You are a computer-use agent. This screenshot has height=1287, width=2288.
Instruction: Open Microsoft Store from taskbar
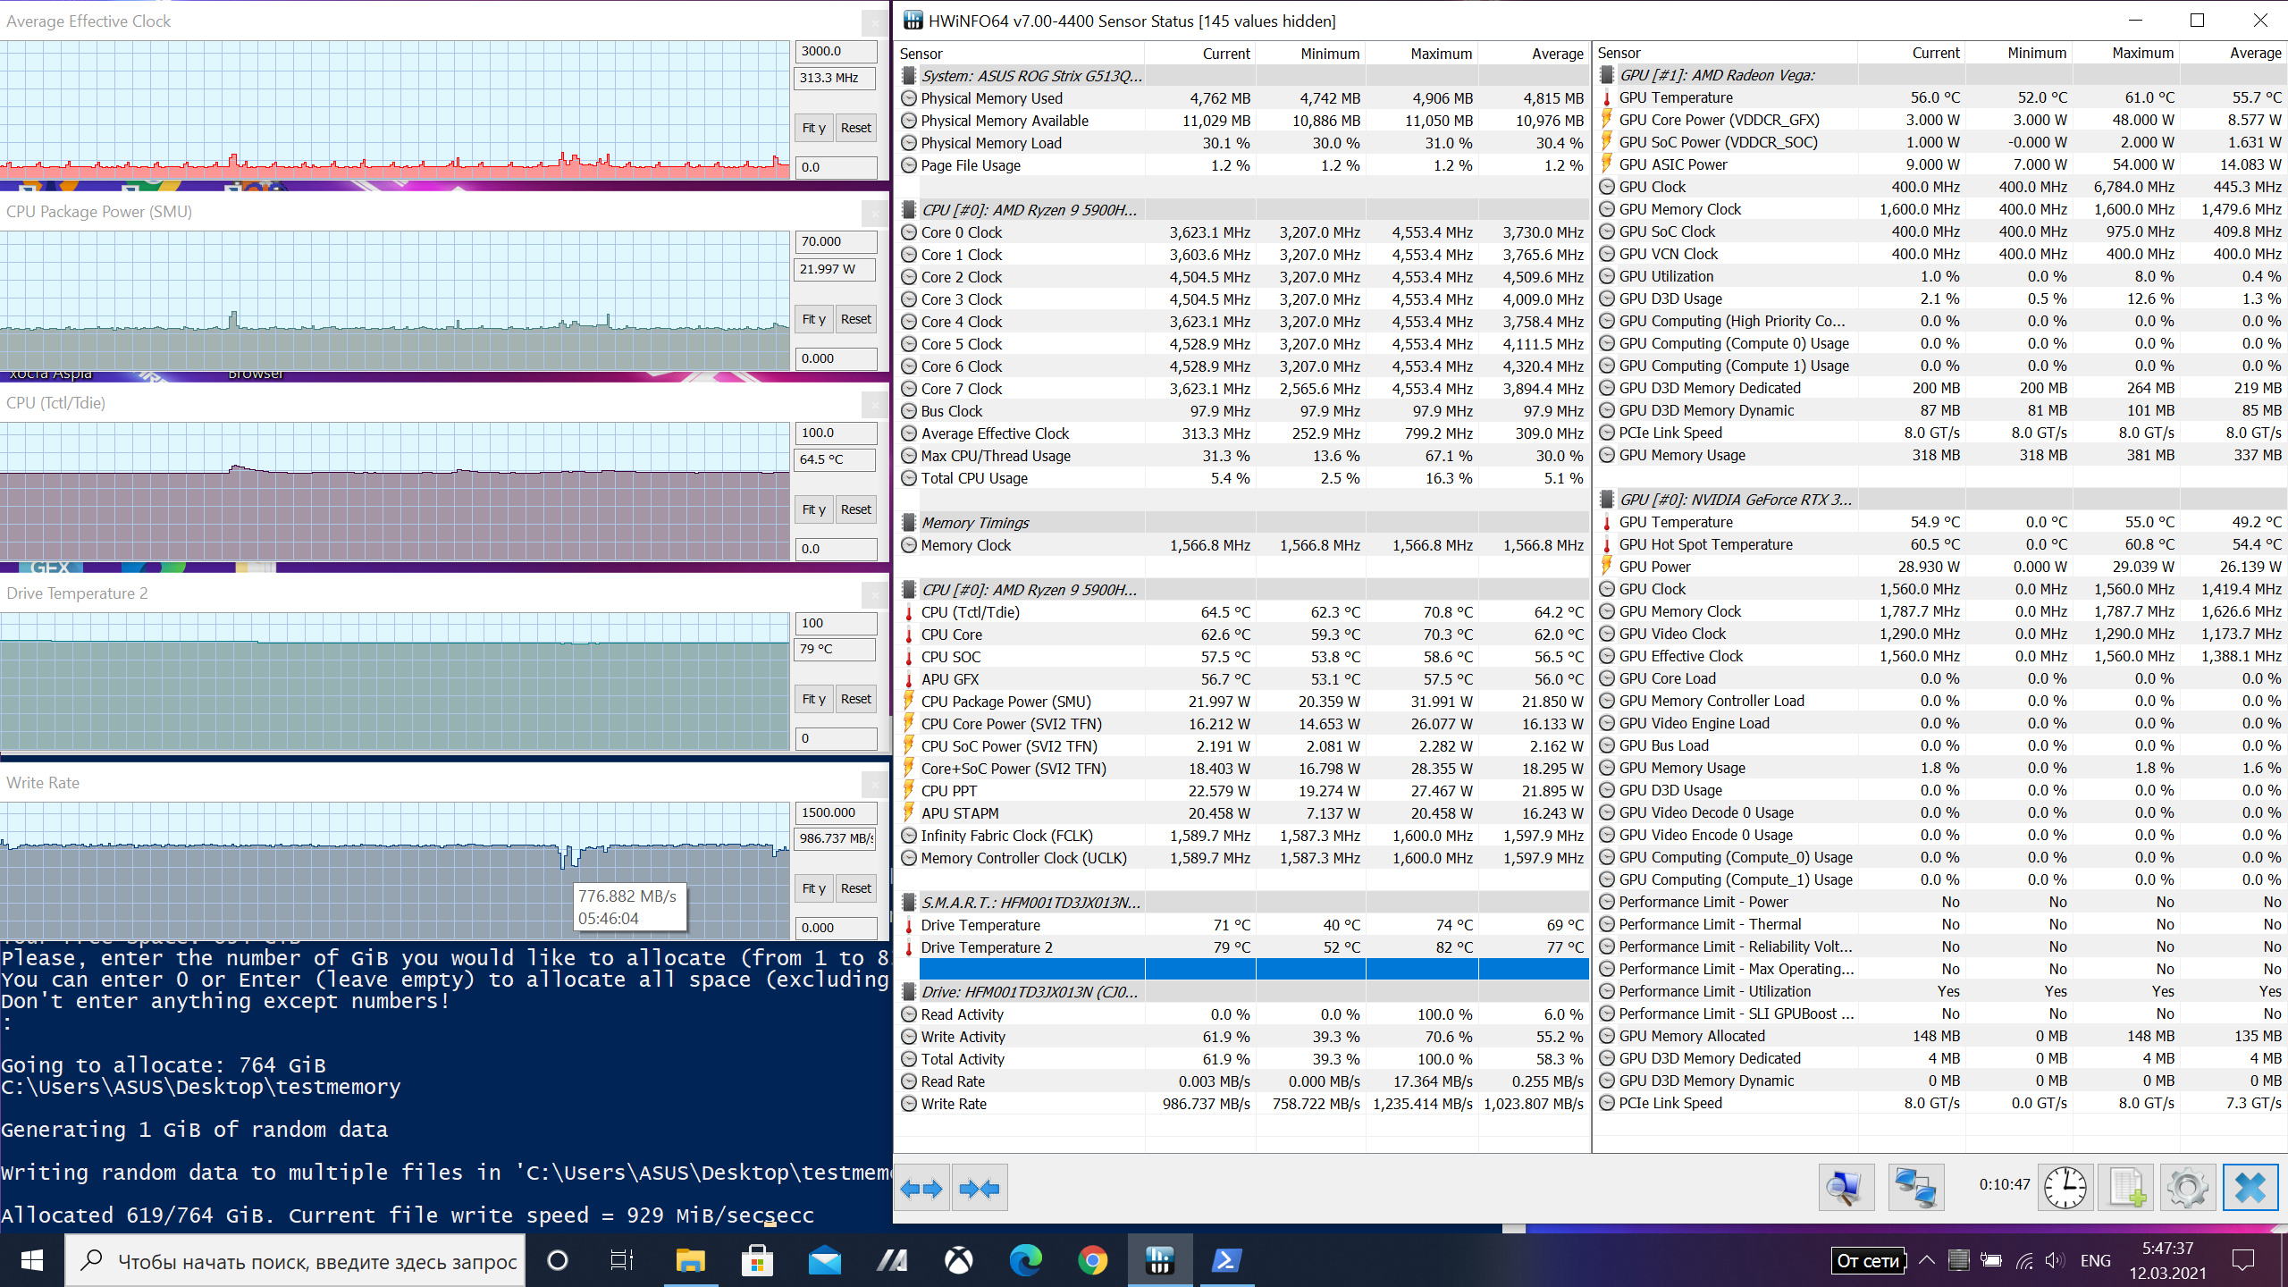[757, 1261]
